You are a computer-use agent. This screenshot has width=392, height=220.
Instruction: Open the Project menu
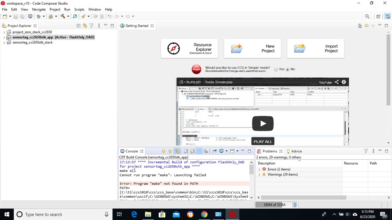55,10
